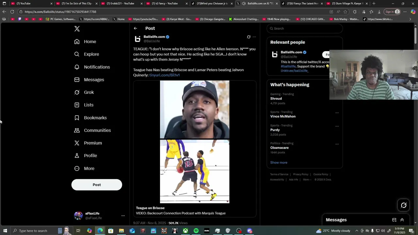Screen dimensions: 418x235
Task: Open Task View on the taskbar
Action: tap(78, 231)
